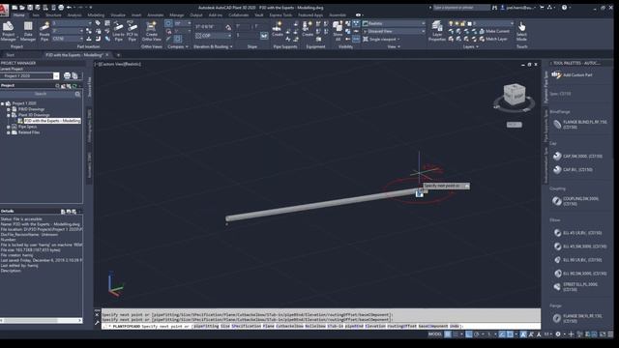Click the Make Current layer button
This screenshot has width=619, height=348.
494,31
